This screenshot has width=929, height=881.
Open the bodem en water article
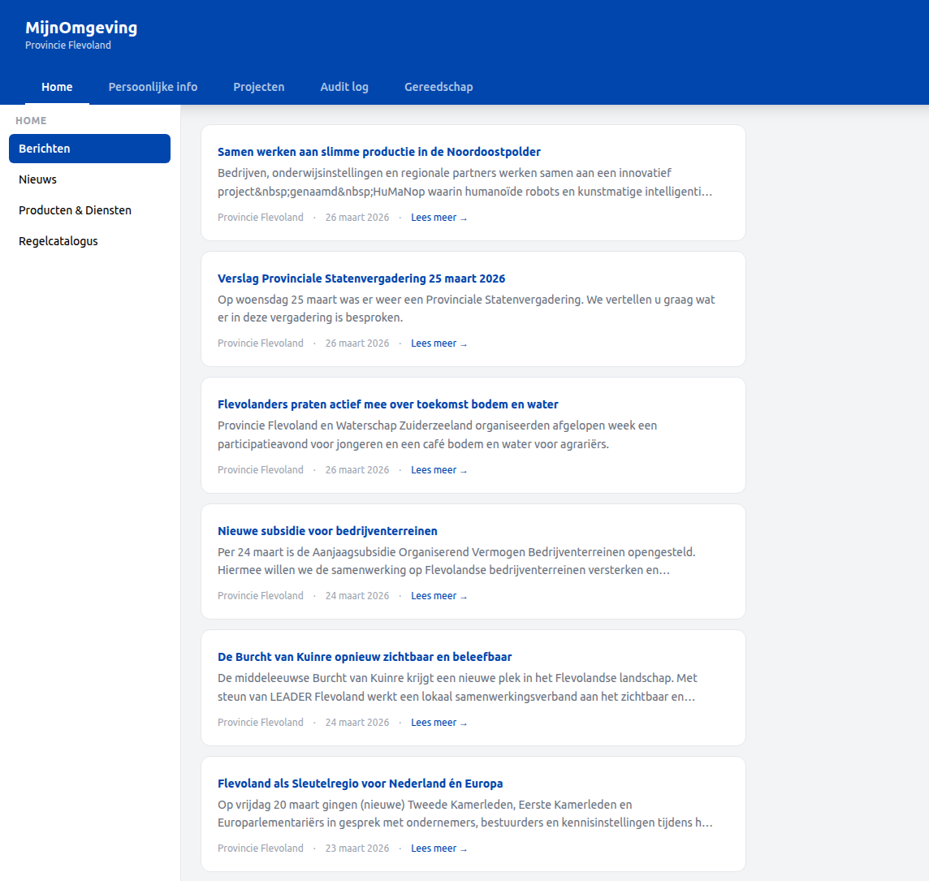click(x=387, y=404)
